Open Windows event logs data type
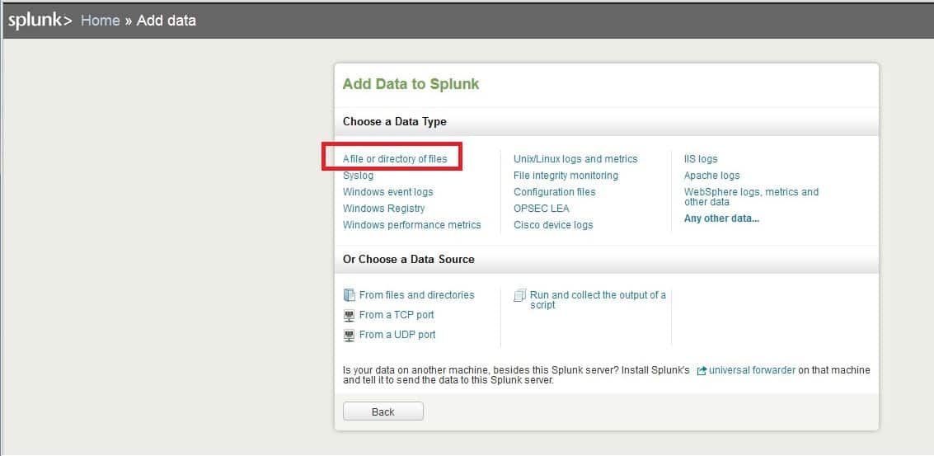This screenshot has width=934, height=456. (387, 192)
